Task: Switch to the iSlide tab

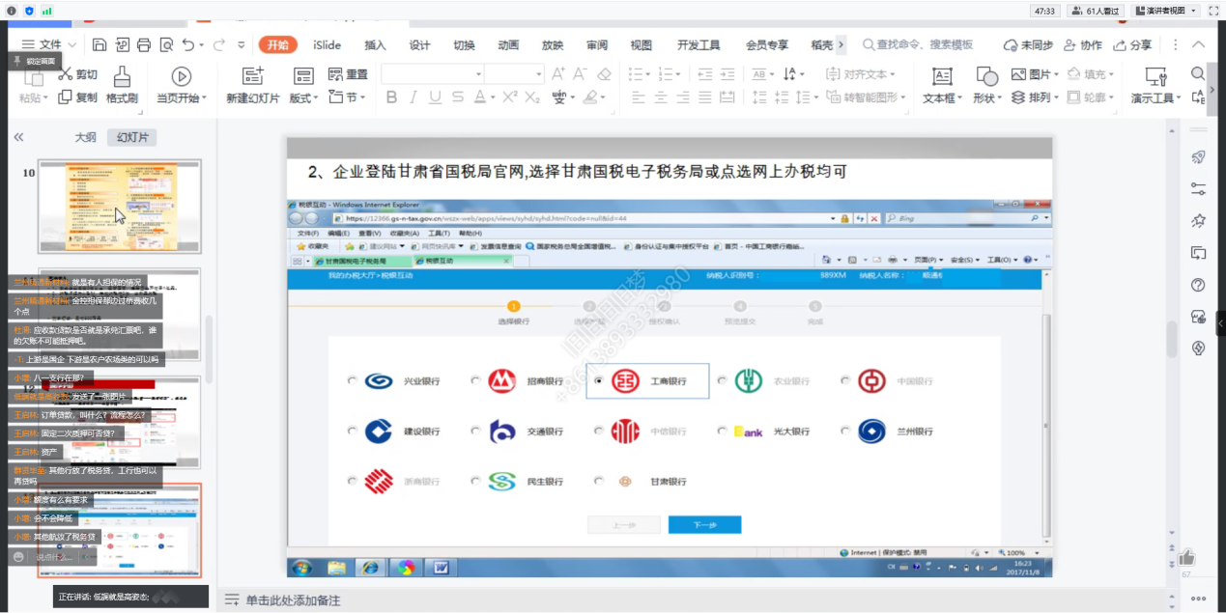Action: click(327, 44)
